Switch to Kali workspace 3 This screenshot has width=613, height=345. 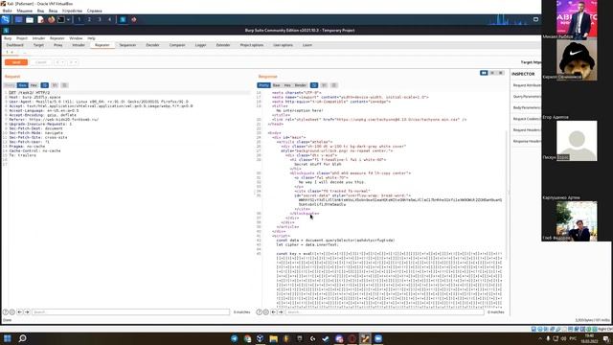click(100, 19)
